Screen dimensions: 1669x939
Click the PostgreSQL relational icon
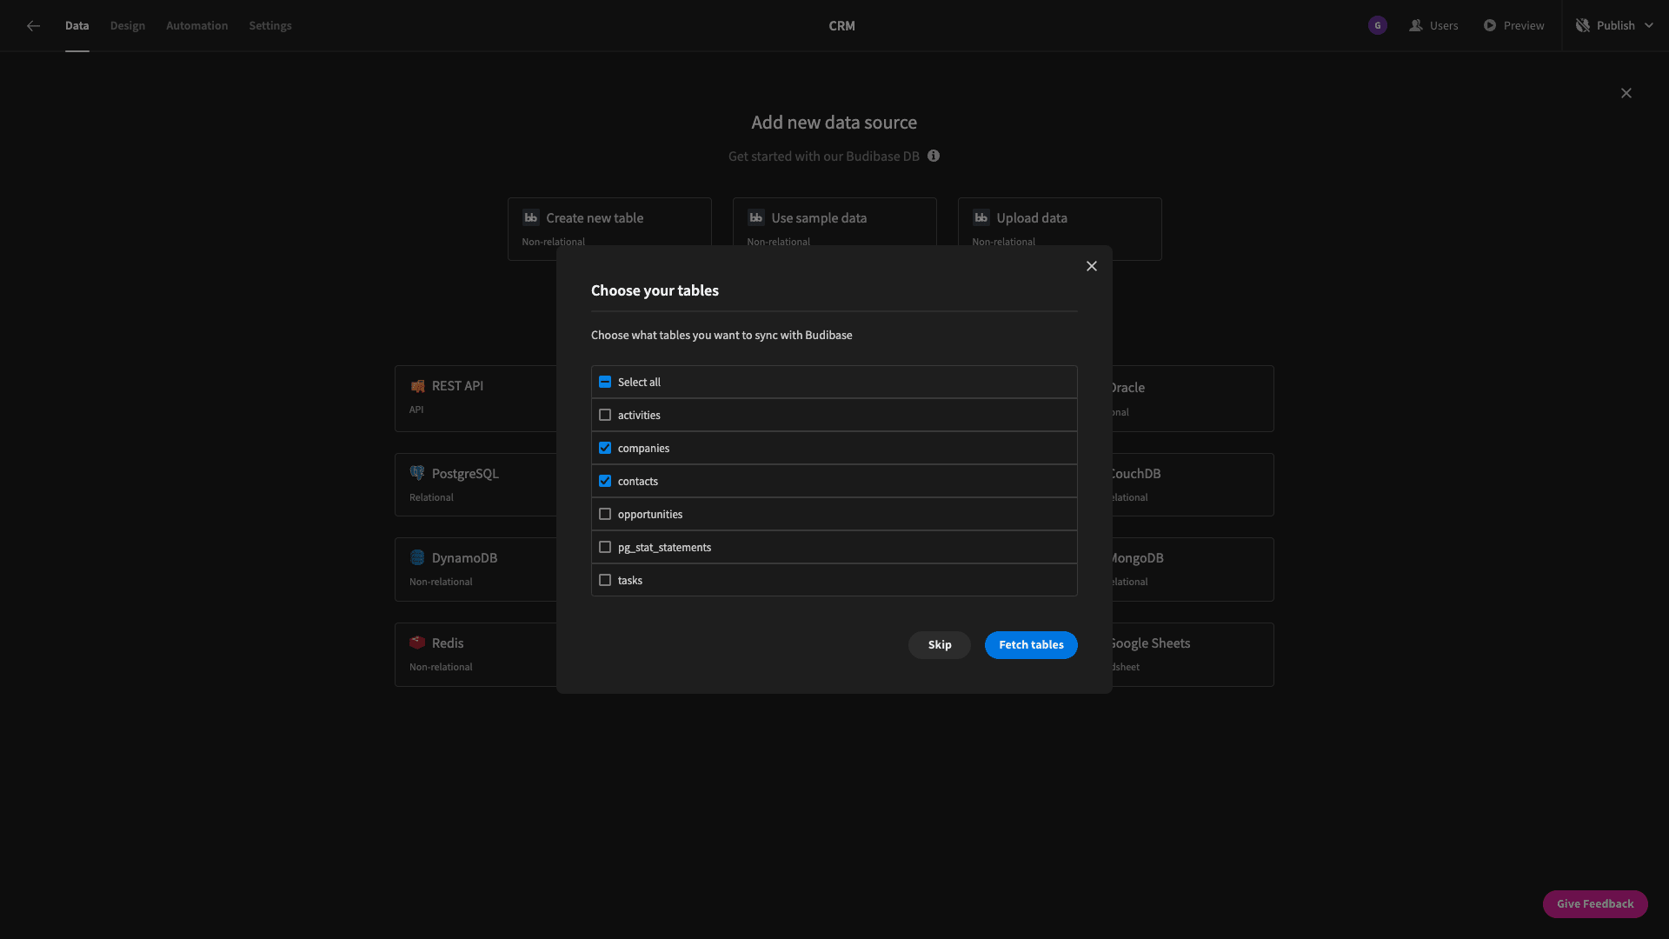[416, 472]
